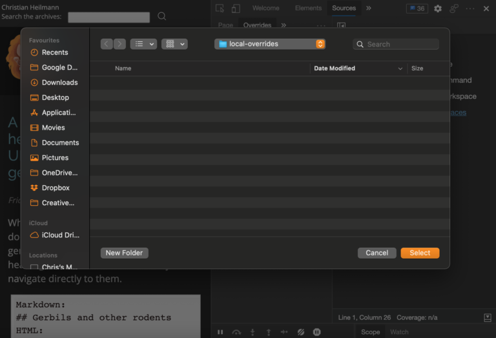Click the Dropbox logo icon
496x338 pixels.
34,188
